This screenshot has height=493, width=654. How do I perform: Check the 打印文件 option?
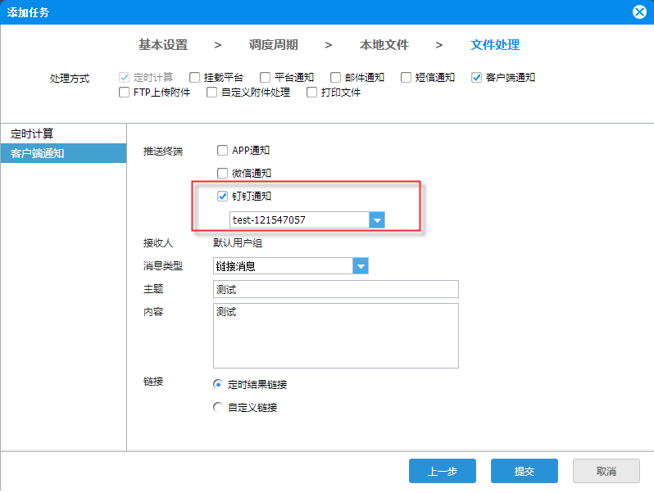[311, 92]
